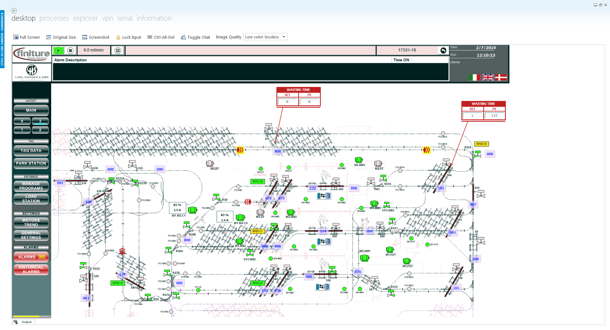Toggle Full Screen mode
The height and width of the screenshot is (330, 610).
pos(27,37)
